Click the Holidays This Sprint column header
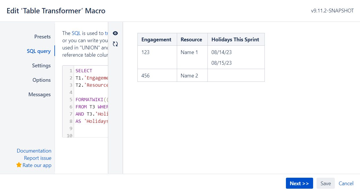Screen dimensions: 360x191 coord(236,39)
